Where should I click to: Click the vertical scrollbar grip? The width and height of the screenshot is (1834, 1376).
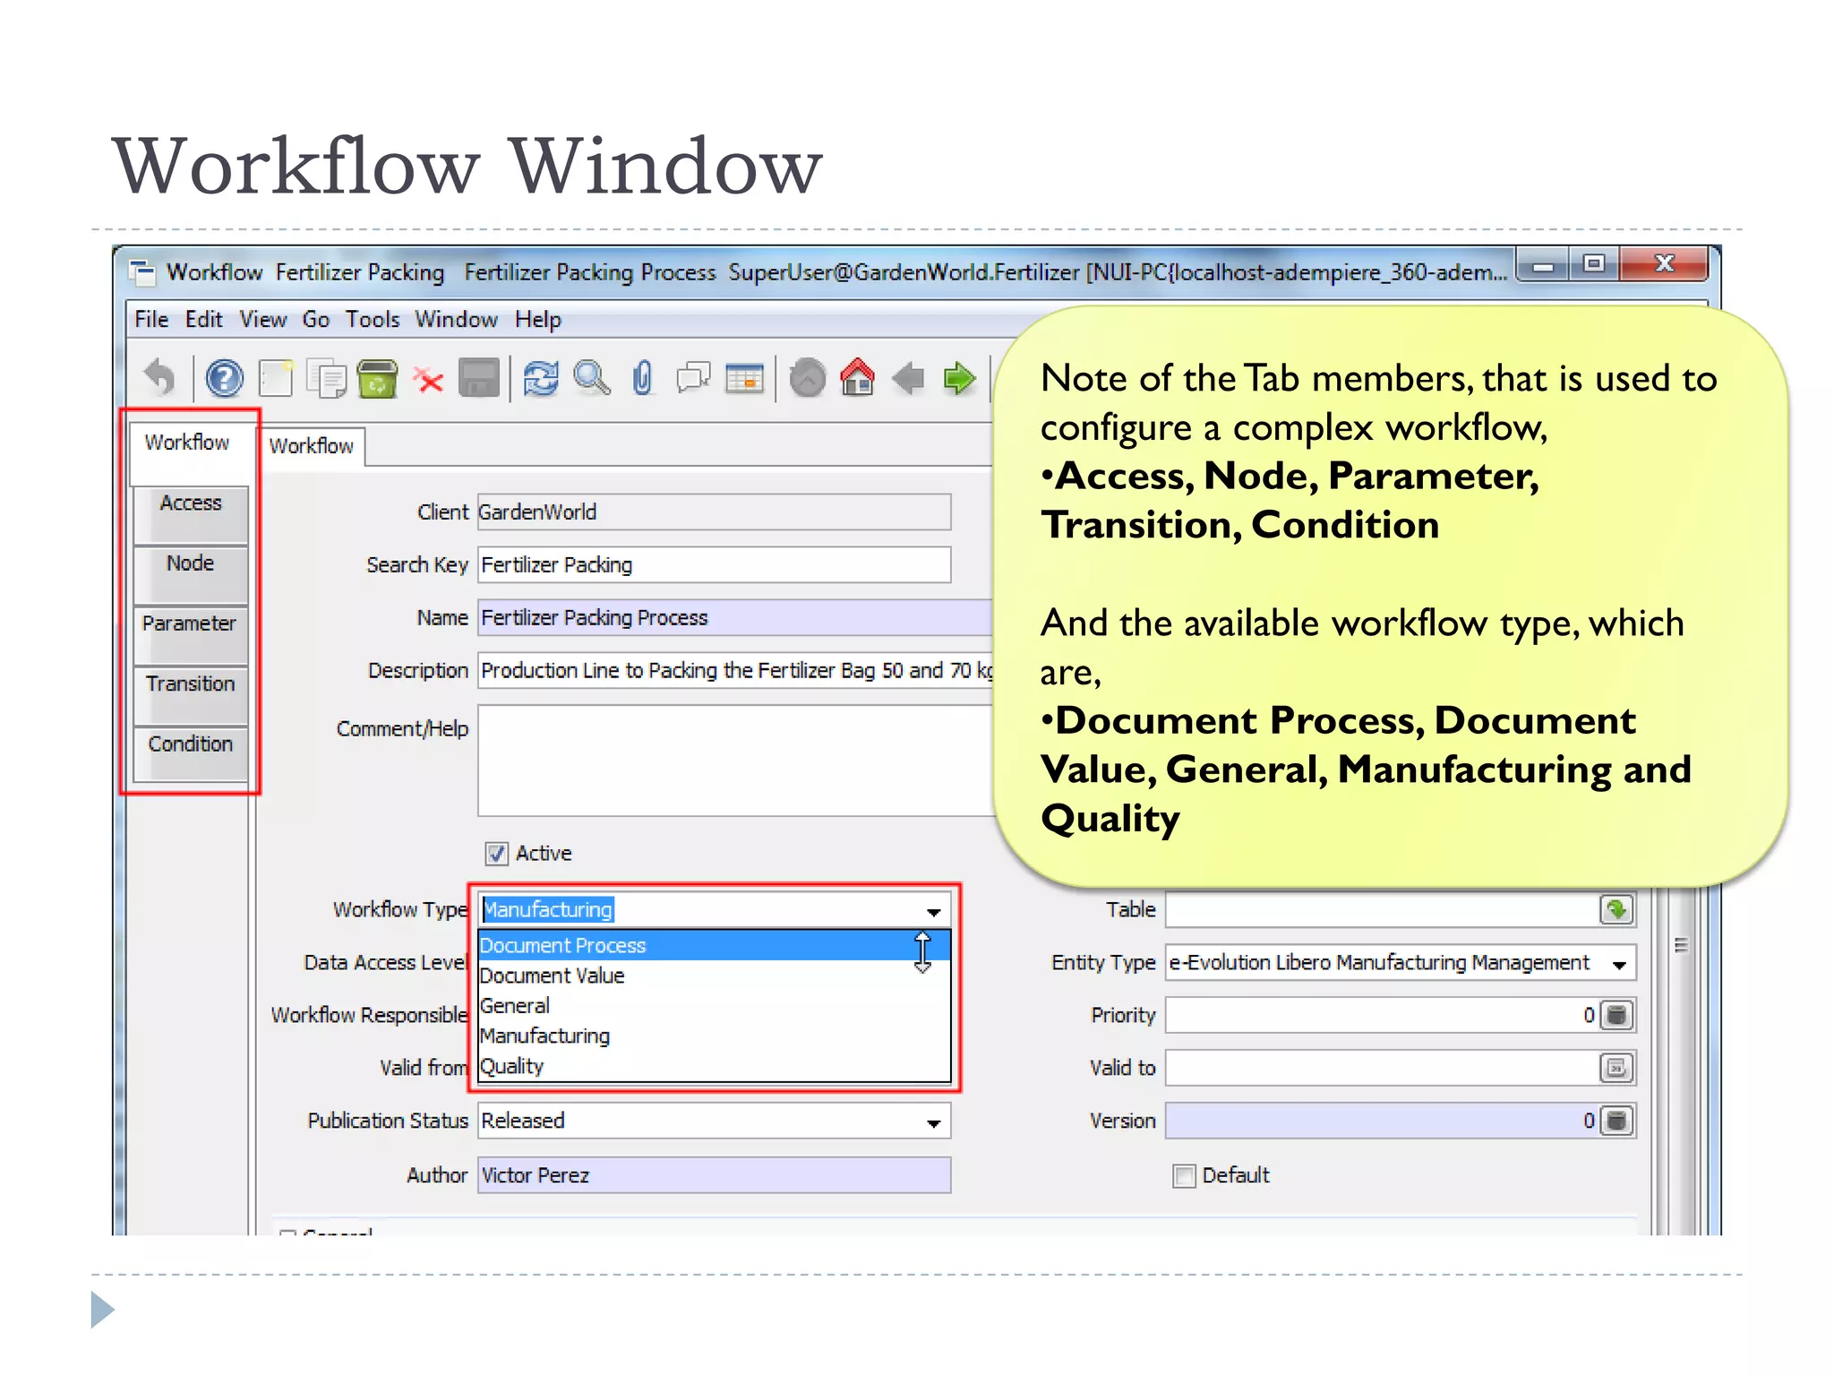tap(1682, 945)
